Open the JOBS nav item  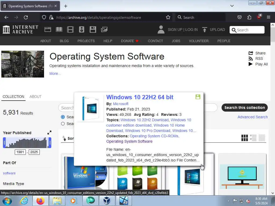click(176, 41)
